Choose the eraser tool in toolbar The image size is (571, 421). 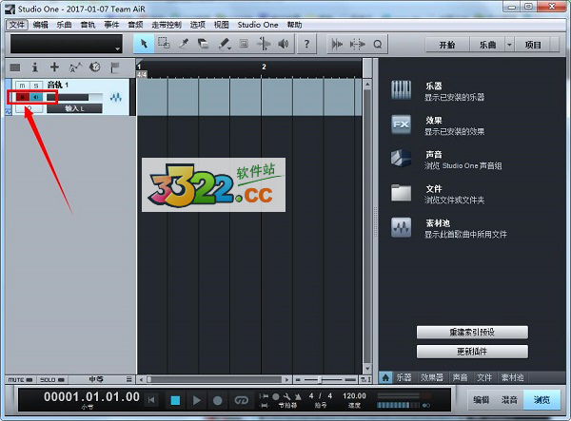point(204,44)
